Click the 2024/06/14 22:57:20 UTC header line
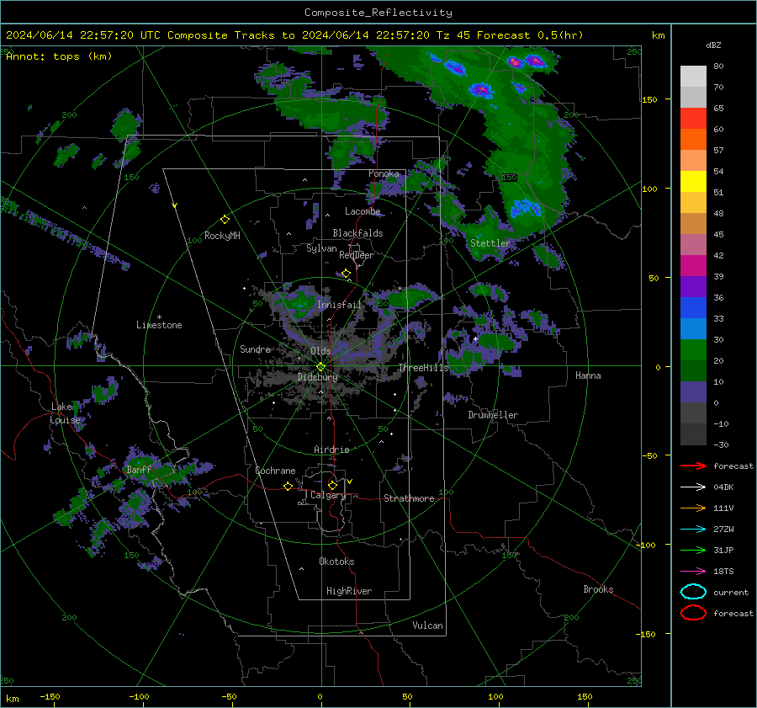This screenshot has height=708, width=757. (294, 35)
